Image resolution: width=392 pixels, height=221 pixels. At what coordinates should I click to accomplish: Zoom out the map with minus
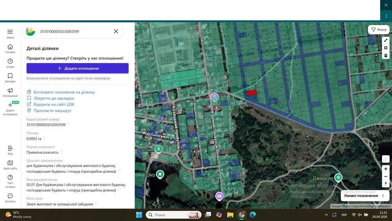click(386, 176)
